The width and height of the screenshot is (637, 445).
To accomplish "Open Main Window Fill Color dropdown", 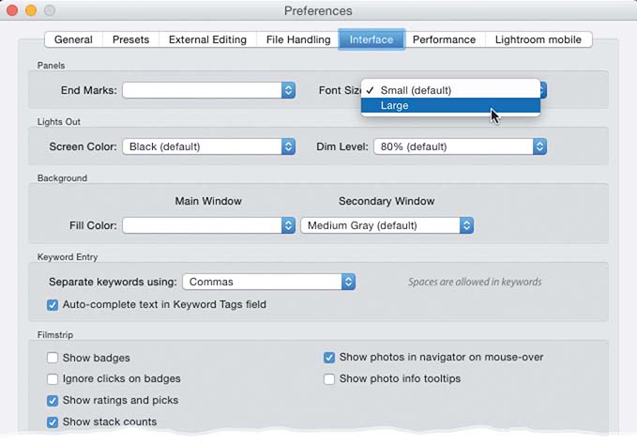I will click(208, 225).
